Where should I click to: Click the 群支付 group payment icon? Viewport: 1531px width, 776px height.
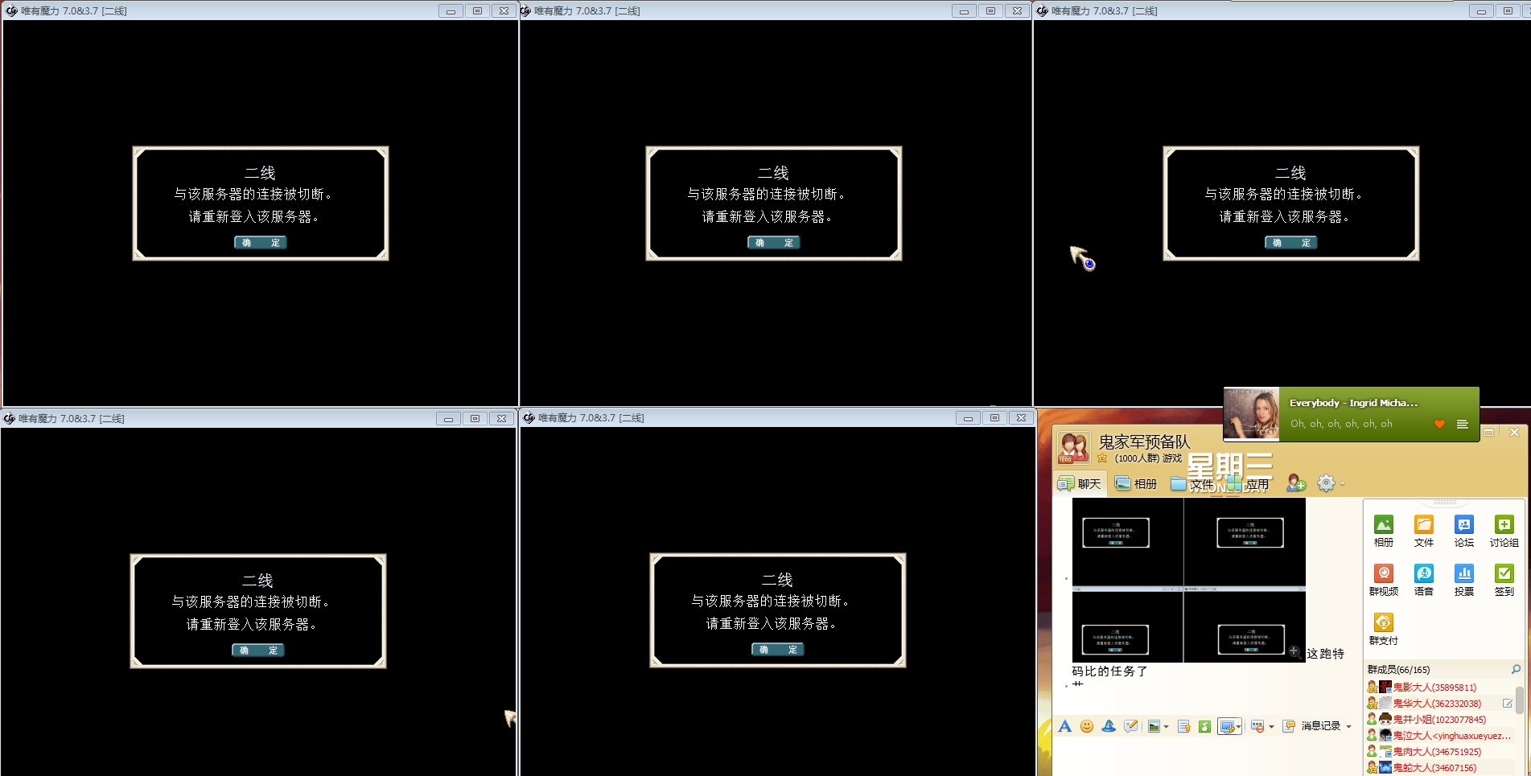(1383, 623)
